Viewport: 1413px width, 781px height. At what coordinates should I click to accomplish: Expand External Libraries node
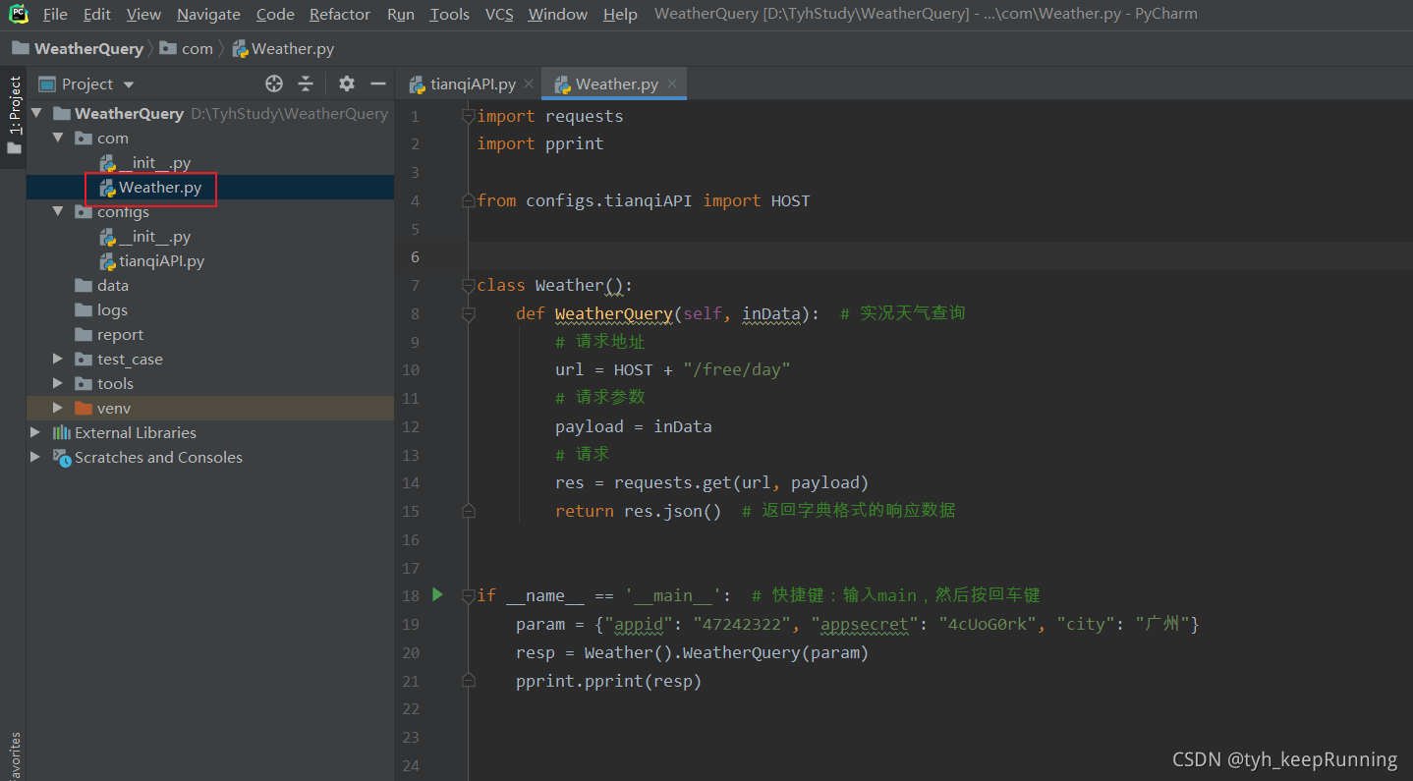click(x=36, y=432)
